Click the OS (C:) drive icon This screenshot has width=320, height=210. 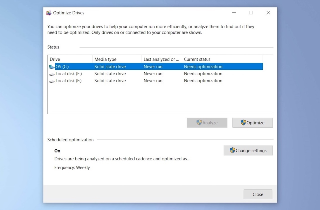[52, 67]
